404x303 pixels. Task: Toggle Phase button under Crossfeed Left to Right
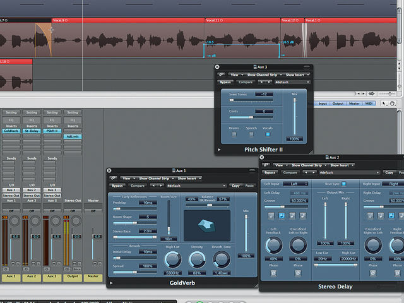point(298,273)
